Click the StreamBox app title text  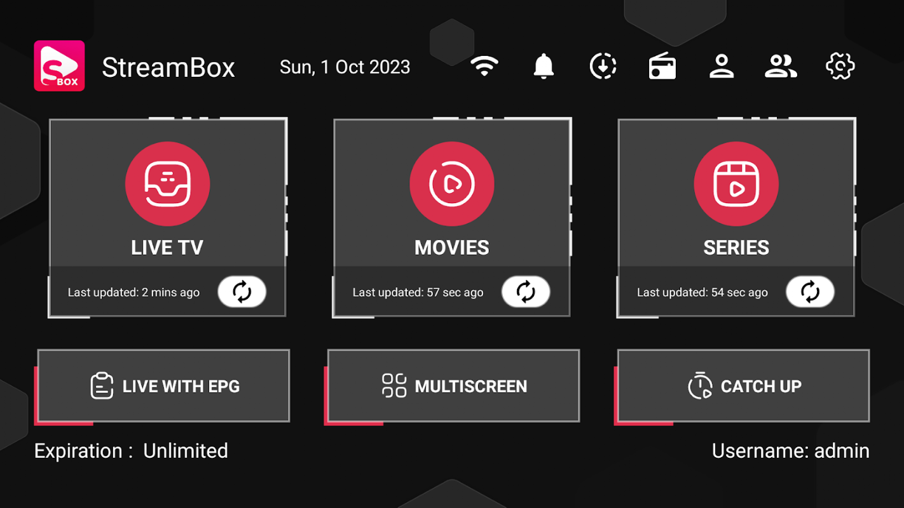click(x=168, y=67)
